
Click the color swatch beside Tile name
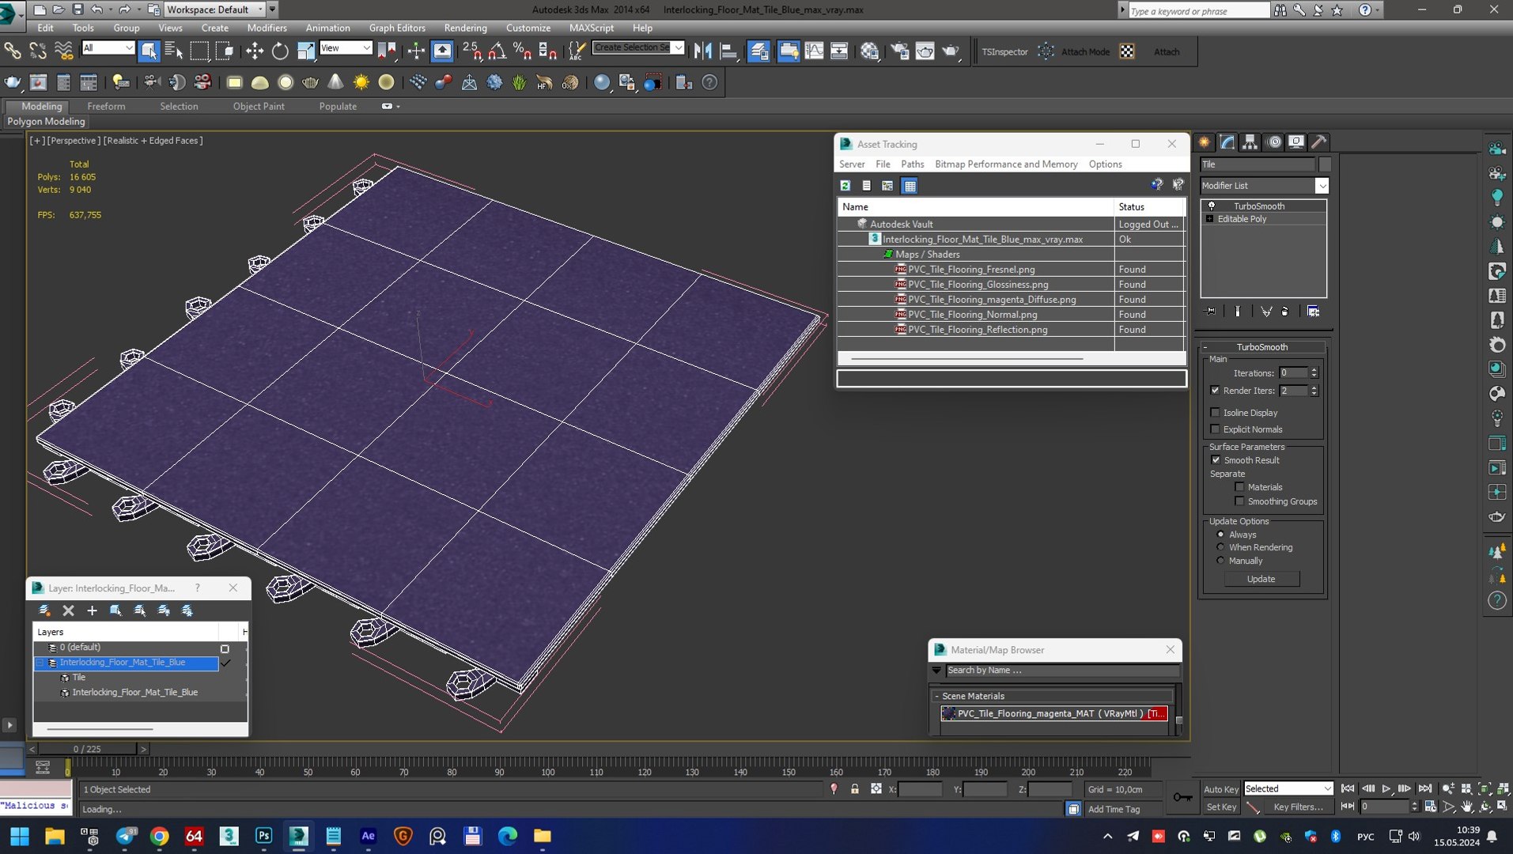pyautogui.click(x=1325, y=164)
